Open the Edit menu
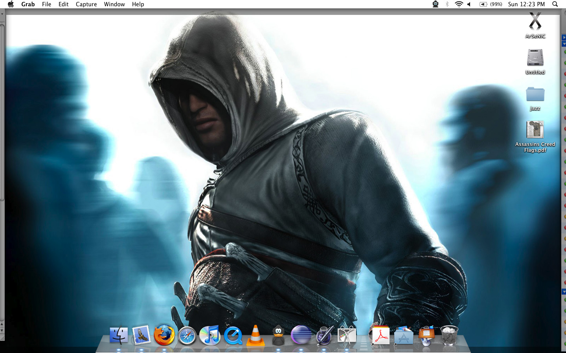 (63, 4)
